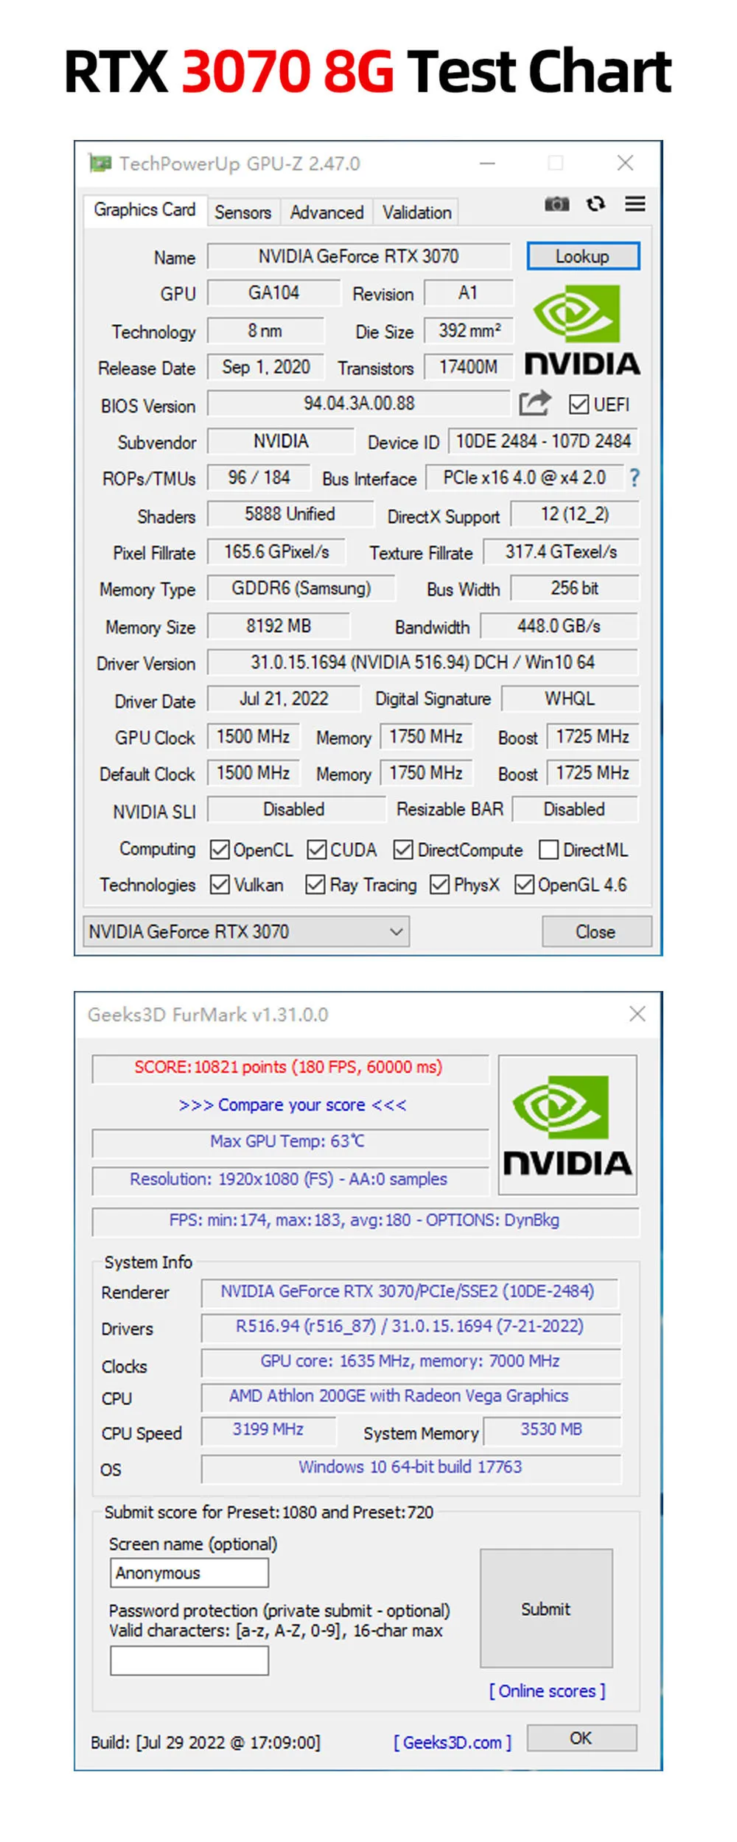Close the FurMark window with X
The image size is (737, 1842).
coord(637,1014)
